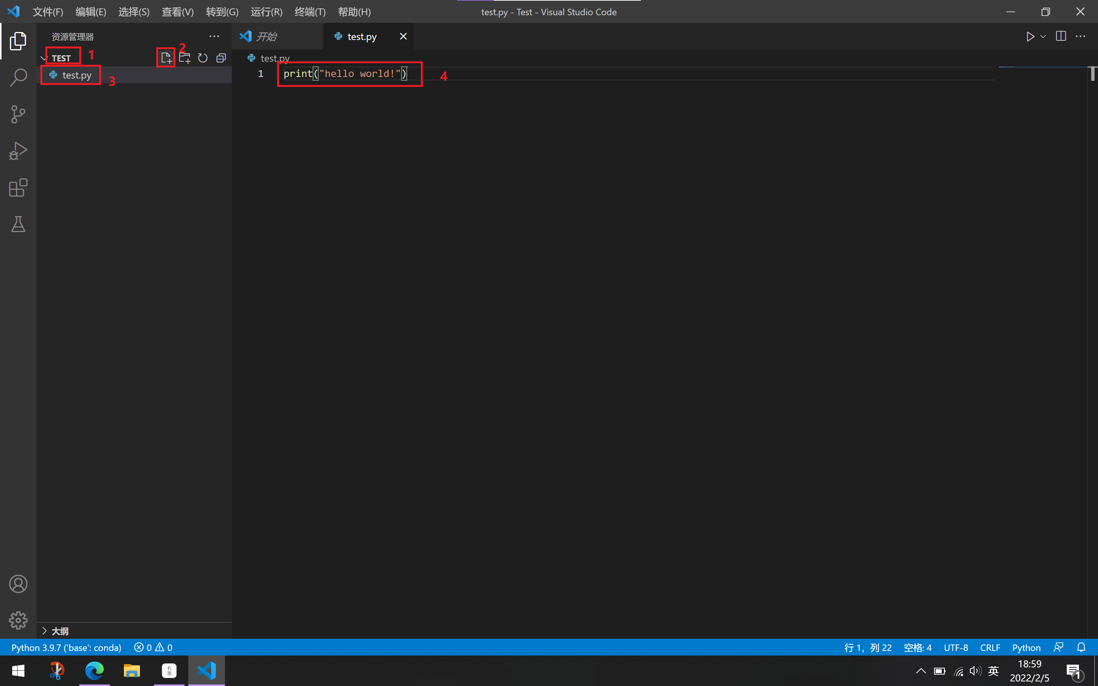
Task: Open the Run and Debug view
Action: [x=18, y=151]
